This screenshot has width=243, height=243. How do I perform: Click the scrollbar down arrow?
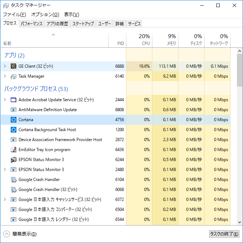click(239, 222)
